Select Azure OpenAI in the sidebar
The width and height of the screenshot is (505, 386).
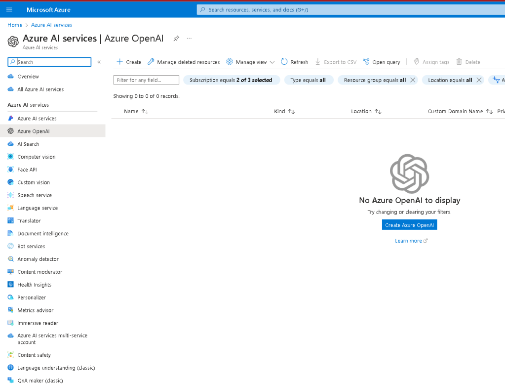coord(52,131)
